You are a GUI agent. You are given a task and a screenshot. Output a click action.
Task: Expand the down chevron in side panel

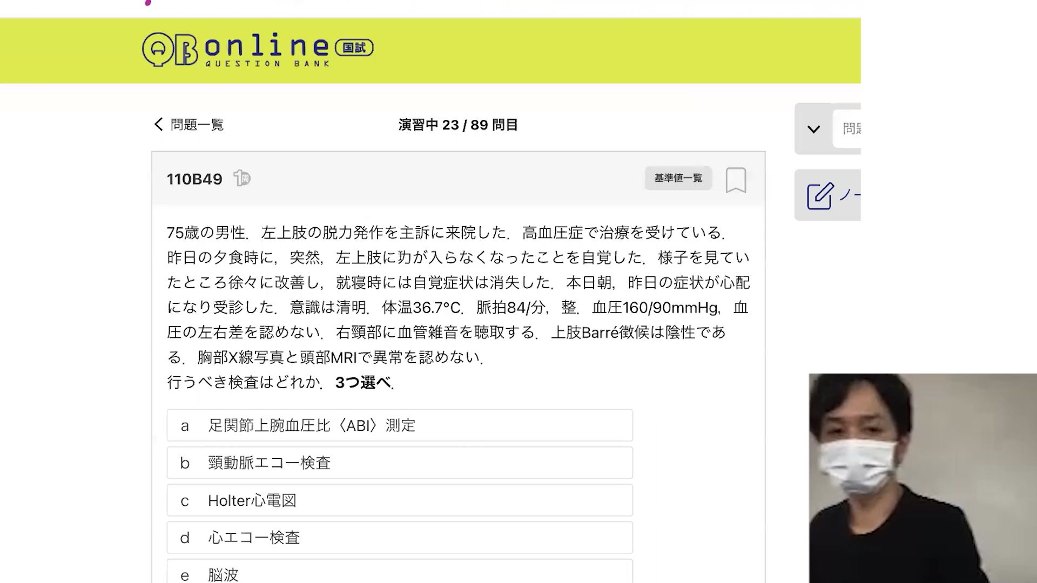(813, 129)
